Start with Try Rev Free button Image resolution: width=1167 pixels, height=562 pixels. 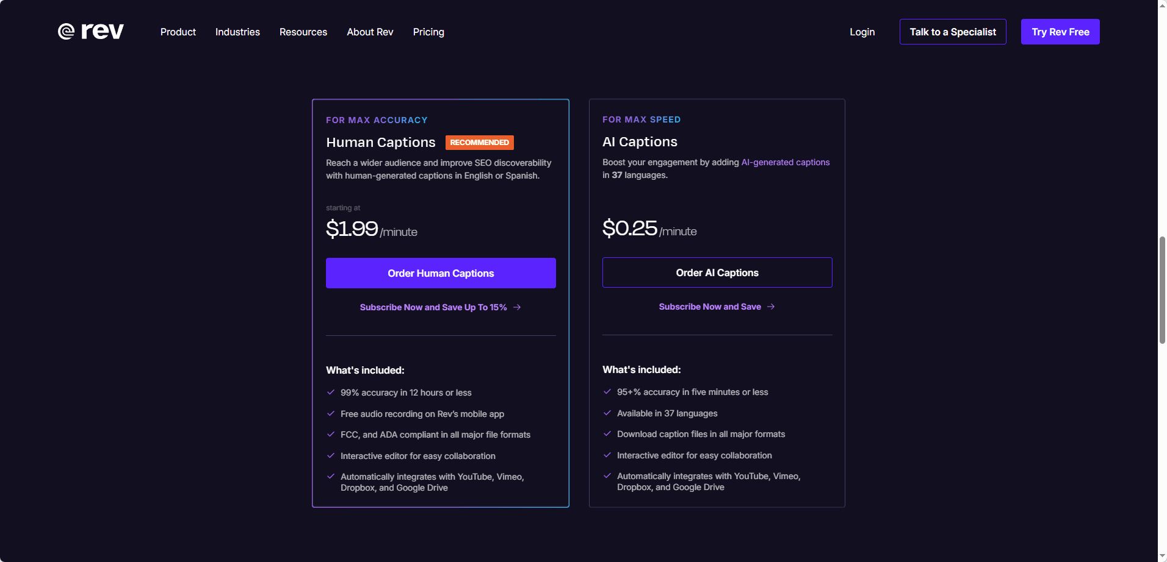pyautogui.click(x=1060, y=32)
